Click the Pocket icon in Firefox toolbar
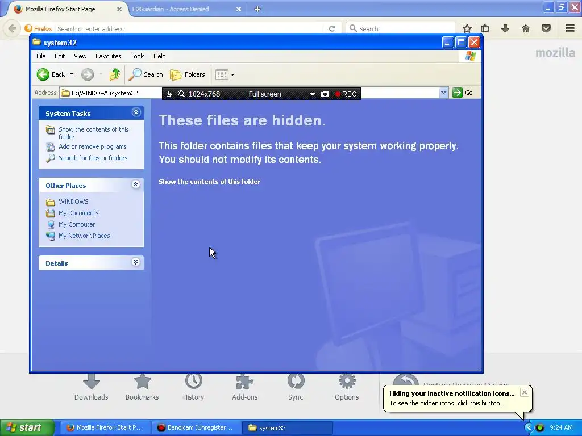The height and width of the screenshot is (436, 582). coord(546,28)
